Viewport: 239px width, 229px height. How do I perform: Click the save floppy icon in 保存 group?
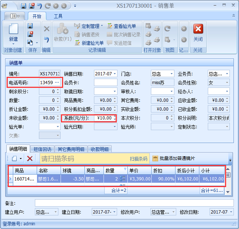(x=30, y=26)
